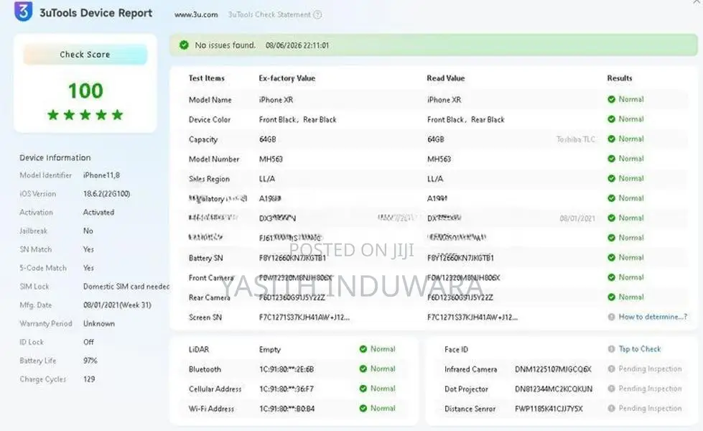The image size is (703, 431).
Task: Click the How to determine link for Screen SN
Action: tap(652, 317)
